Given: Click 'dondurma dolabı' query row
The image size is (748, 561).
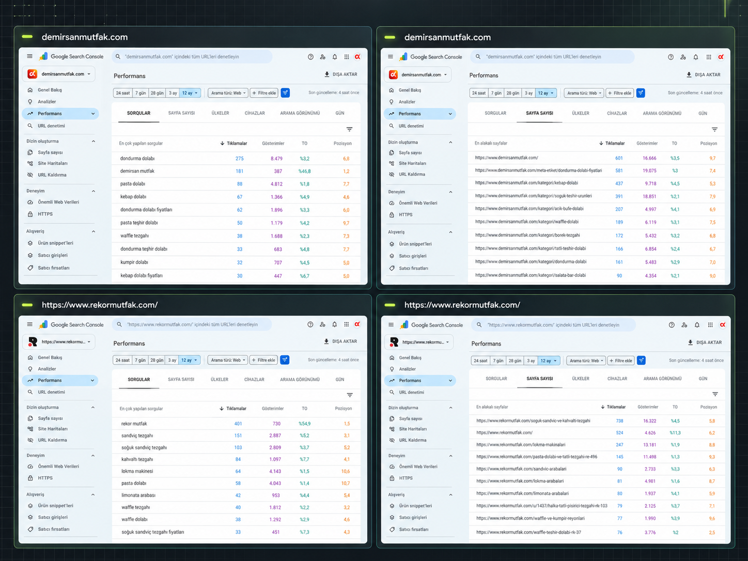Looking at the screenshot, I should [236, 159].
